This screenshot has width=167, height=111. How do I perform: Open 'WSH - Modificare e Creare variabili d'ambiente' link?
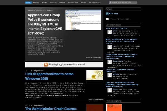tap(121, 41)
